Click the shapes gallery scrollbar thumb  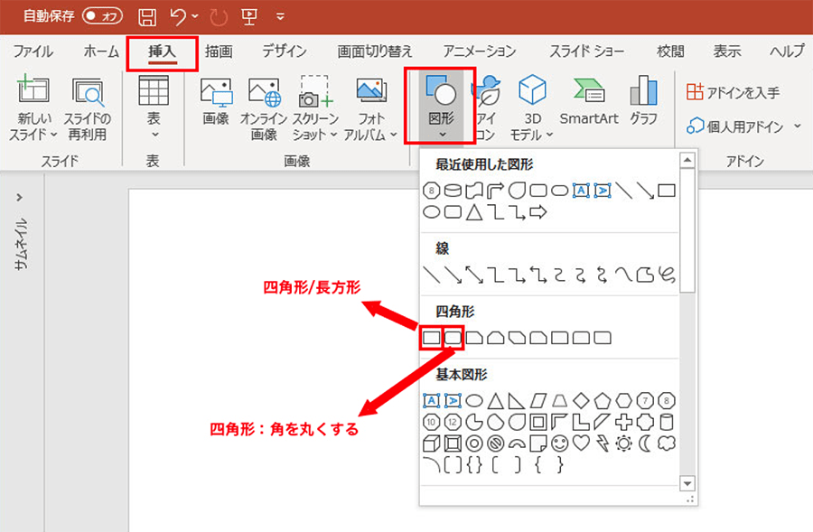click(687, 230)
